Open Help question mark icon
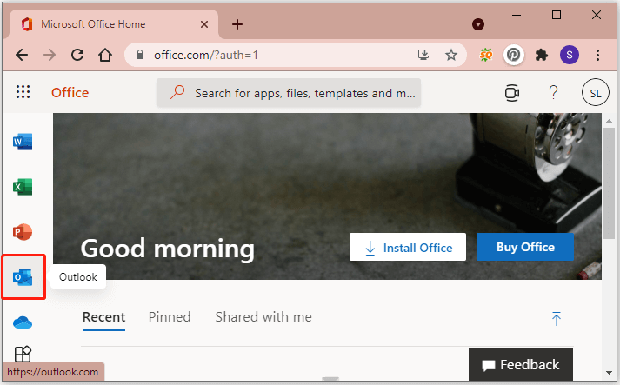Viewport: 620px width, 385px height. [554, 92]
